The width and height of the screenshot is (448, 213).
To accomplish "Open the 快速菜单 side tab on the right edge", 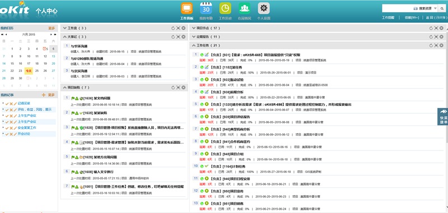I will point(443,117).
